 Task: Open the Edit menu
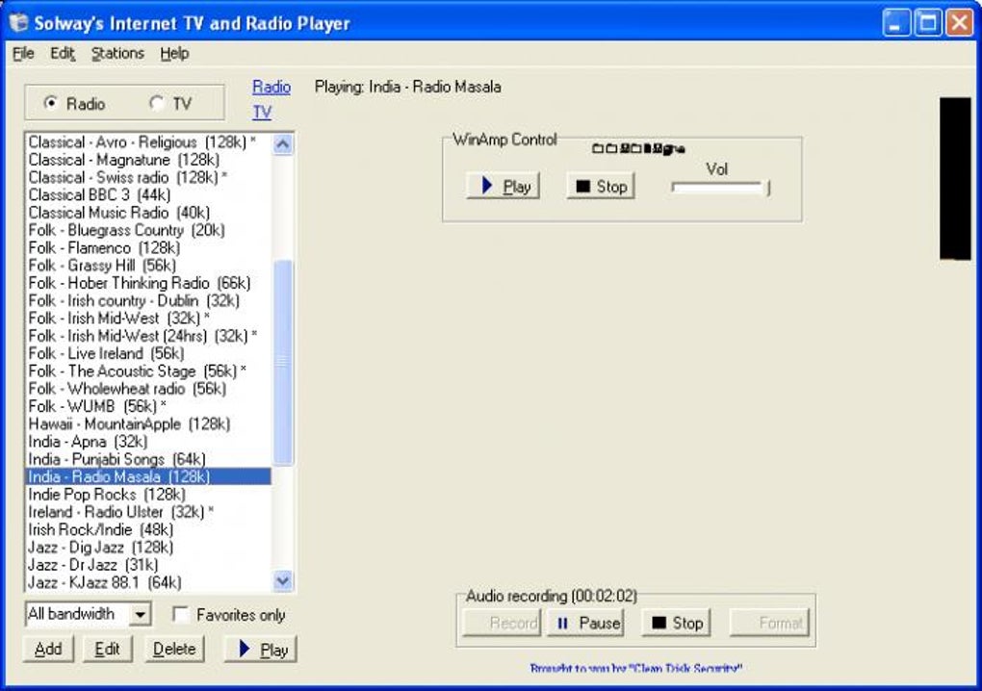tap(62, 54)
